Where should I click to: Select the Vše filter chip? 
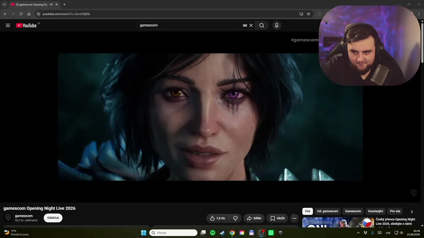coord(307,211)
